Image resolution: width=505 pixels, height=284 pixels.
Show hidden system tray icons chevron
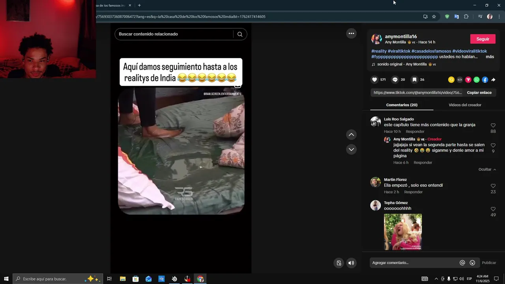[436, 279]
